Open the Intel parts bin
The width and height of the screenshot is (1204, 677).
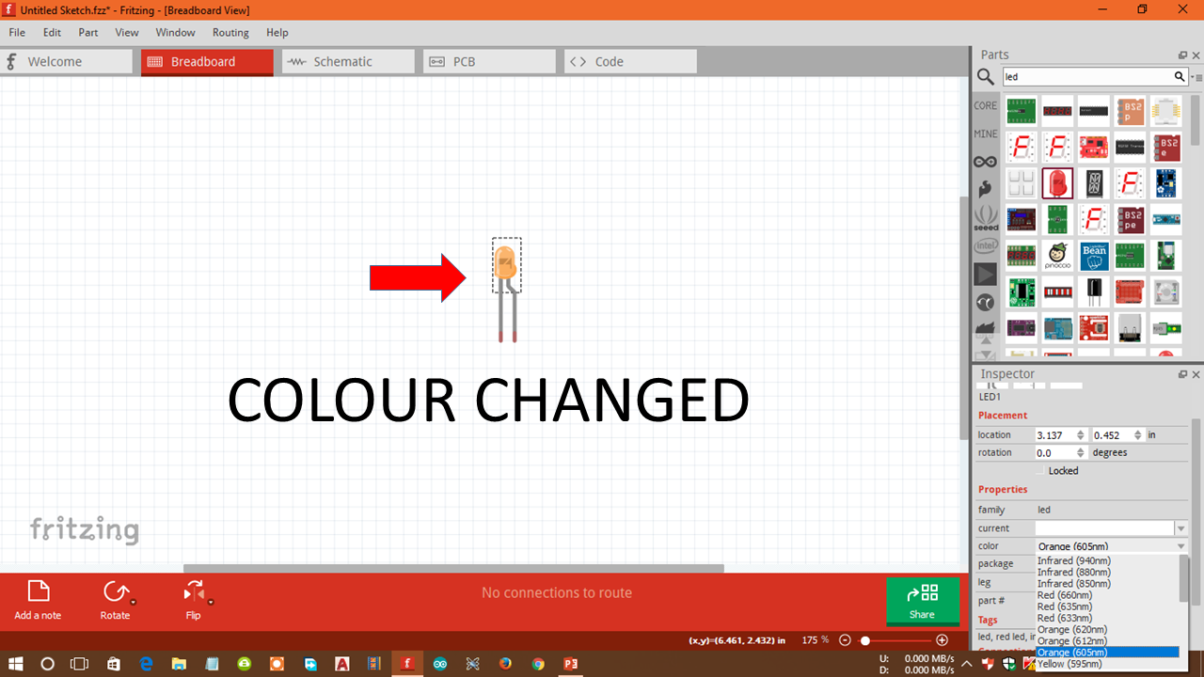point(985,245)
